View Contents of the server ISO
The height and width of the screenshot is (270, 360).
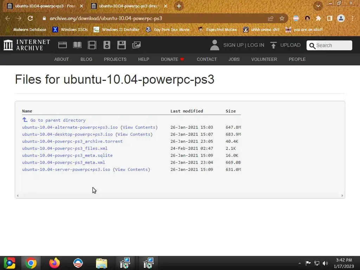click(131, 169)
